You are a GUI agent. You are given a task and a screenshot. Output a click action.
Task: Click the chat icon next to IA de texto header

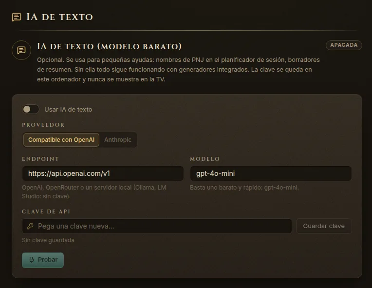pos(17,17)
